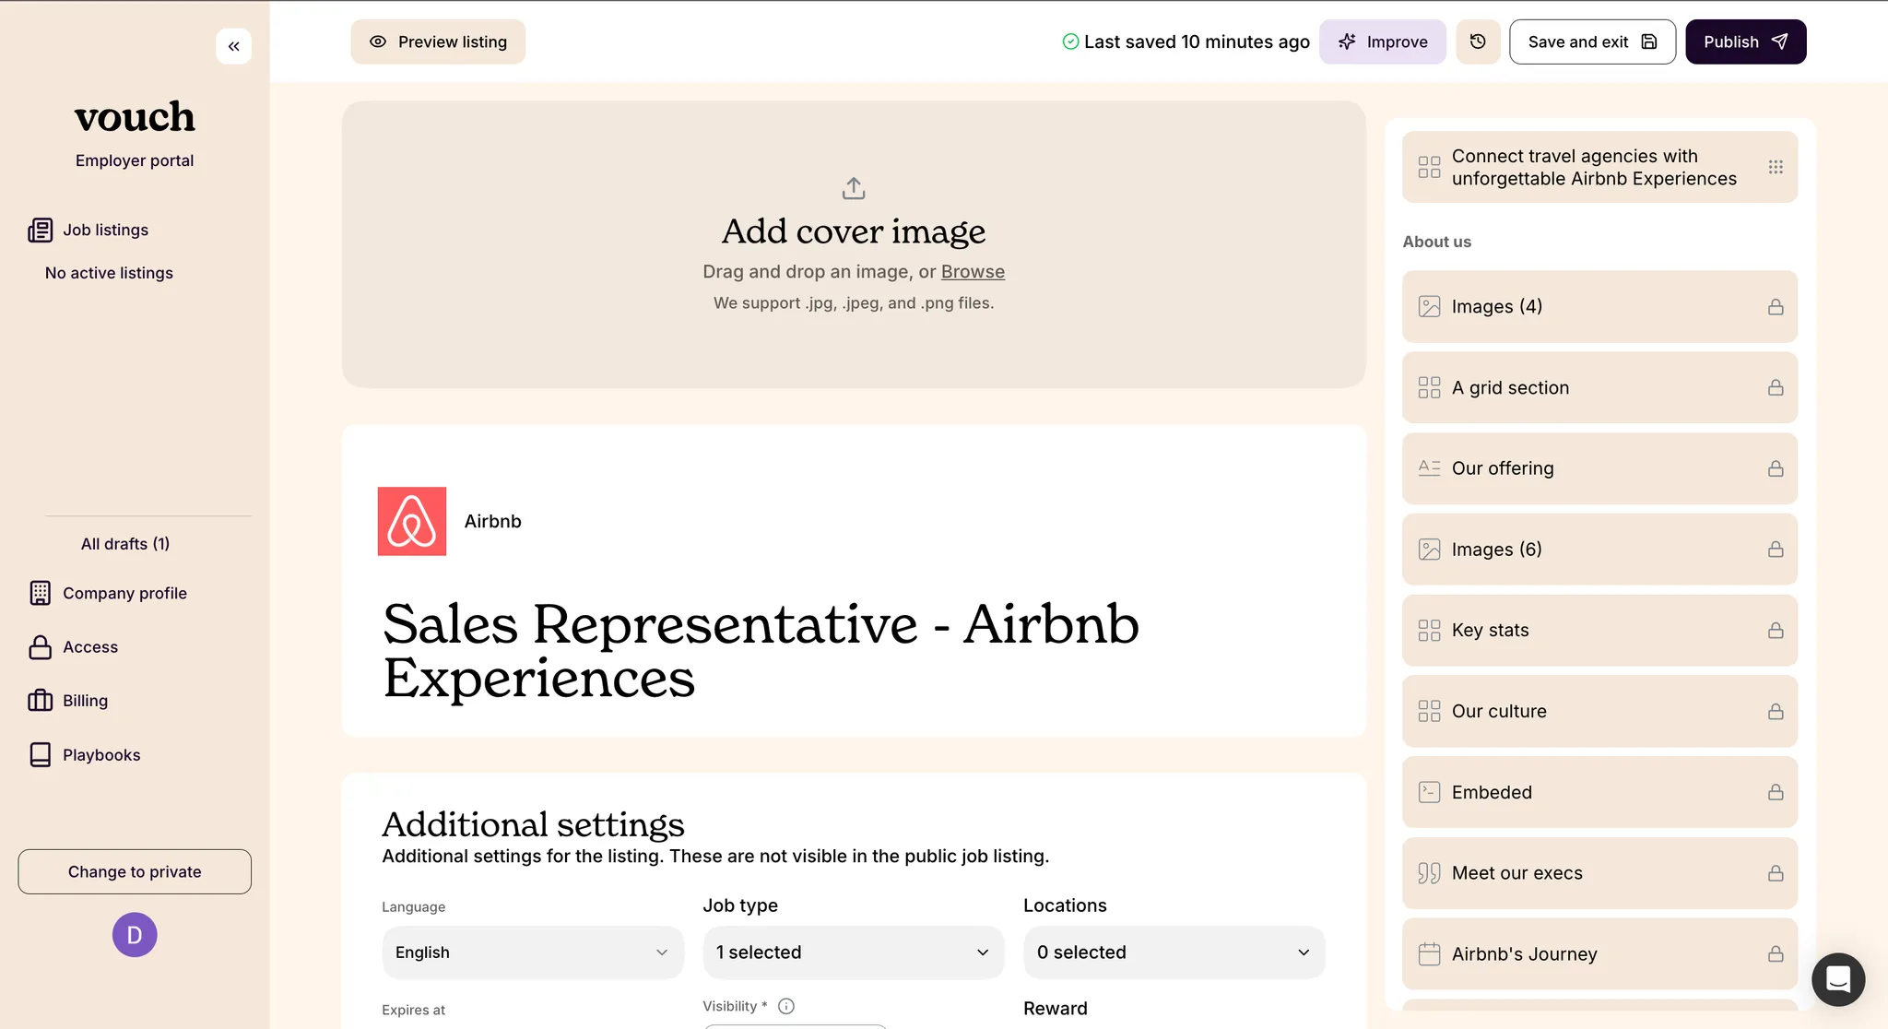Viewport: 1888px width, 1029px height.
Task: Expand the Locations dropdown
Action: 1174,952
